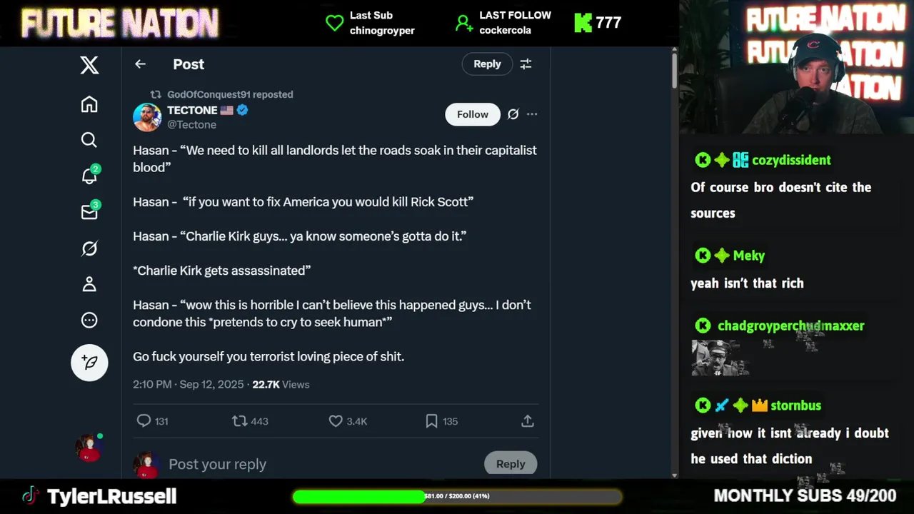Viewport: 914px width, 514px height.
Task: Open Grok in the sidebar
Action: pyautogui.click(x=89, y=248)
